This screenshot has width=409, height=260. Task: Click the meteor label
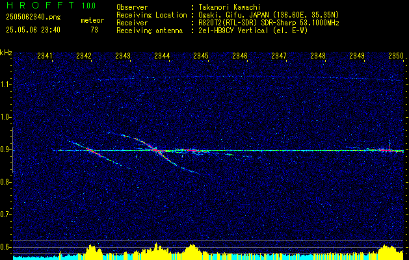[92, 20]
